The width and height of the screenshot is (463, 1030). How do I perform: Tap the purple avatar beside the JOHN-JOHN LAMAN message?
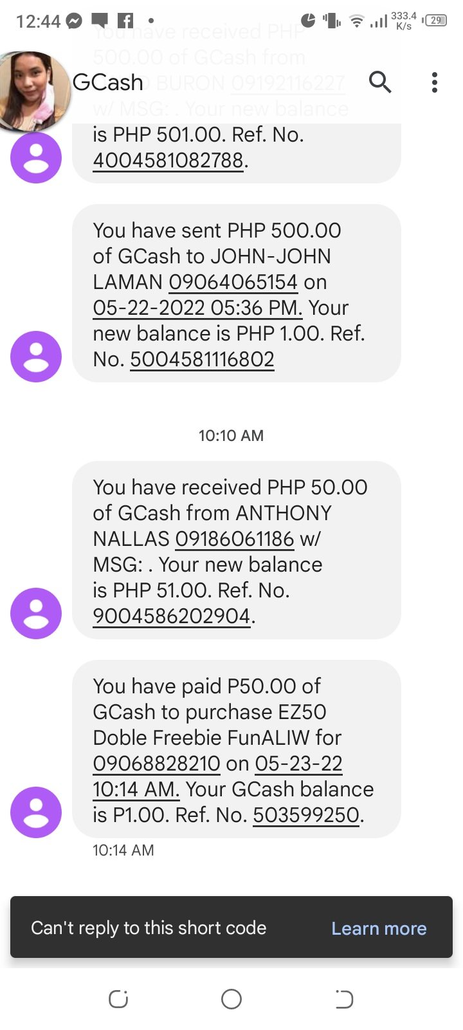pos(36,357)
